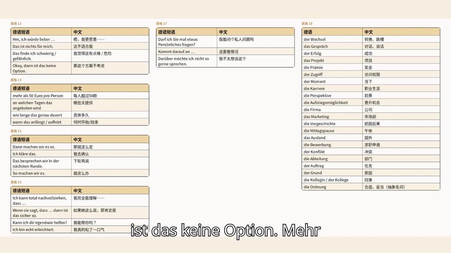Click the translation '我能问个私人问题吗'
This screenshot has width=451, height=253.
236,39
